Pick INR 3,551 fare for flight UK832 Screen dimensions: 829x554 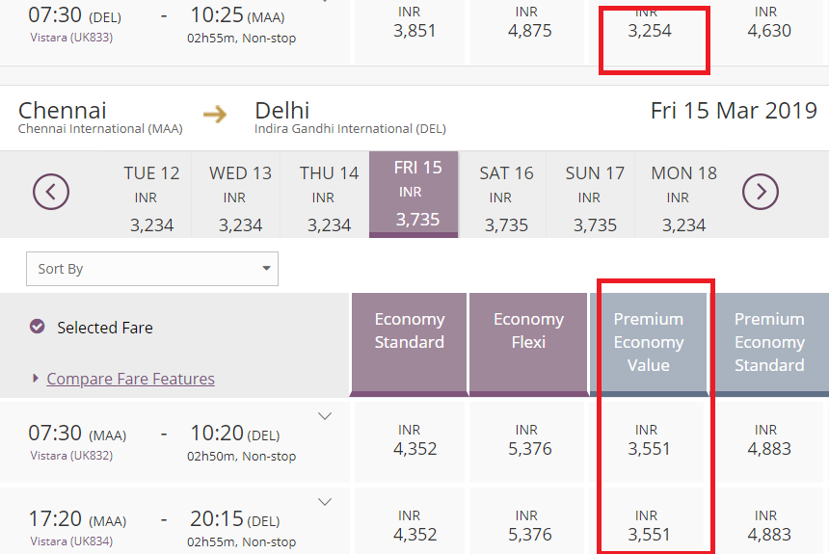click(648, 440)
